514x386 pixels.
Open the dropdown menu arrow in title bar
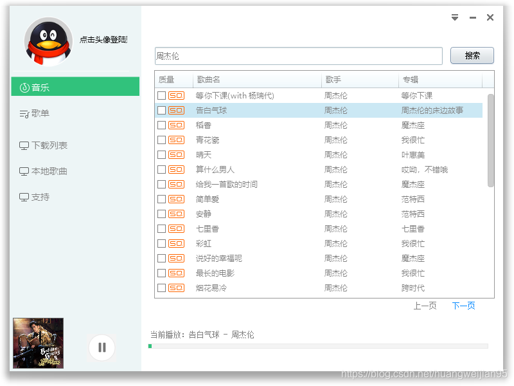tap(455, 17)
